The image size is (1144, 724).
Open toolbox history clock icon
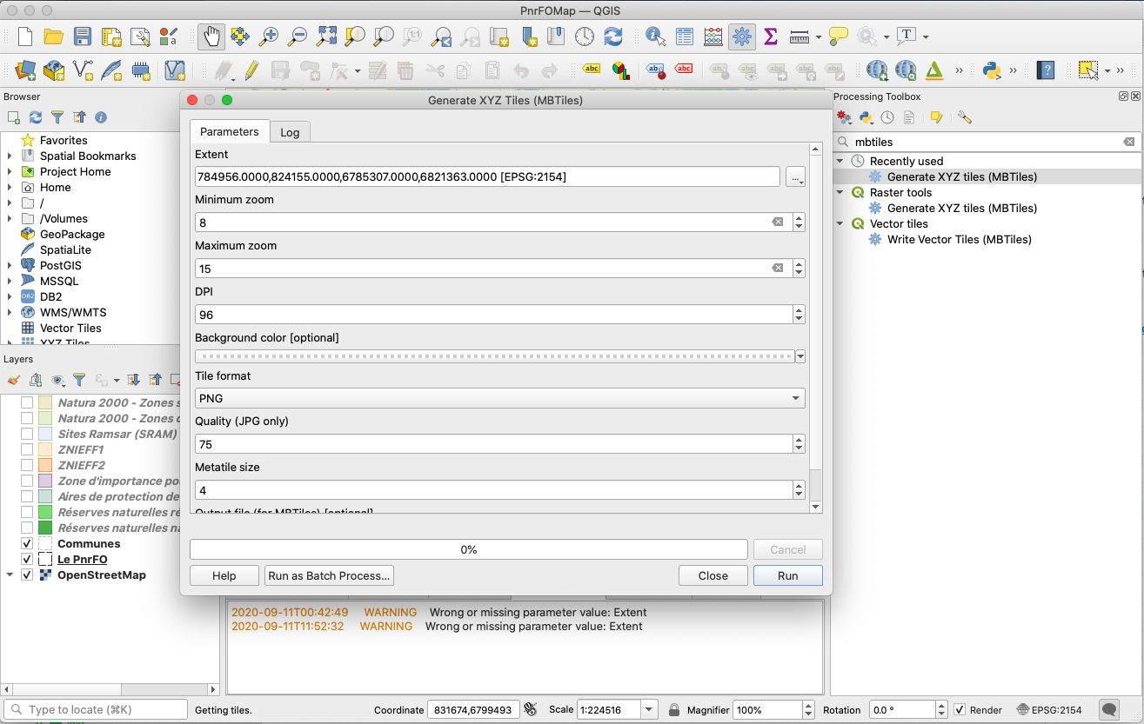[887, 117]
